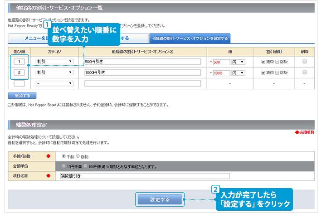Click the empty option name field in third row

coord(143,83)
